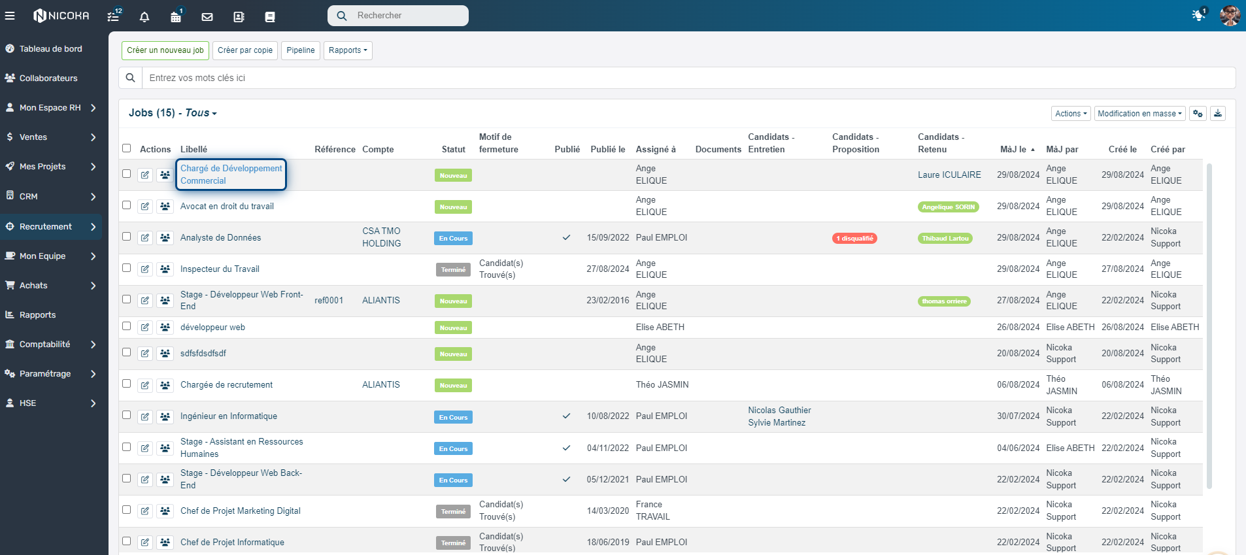Edit the sdfsfdsdfsdf job entry

[x=145, y=354]
